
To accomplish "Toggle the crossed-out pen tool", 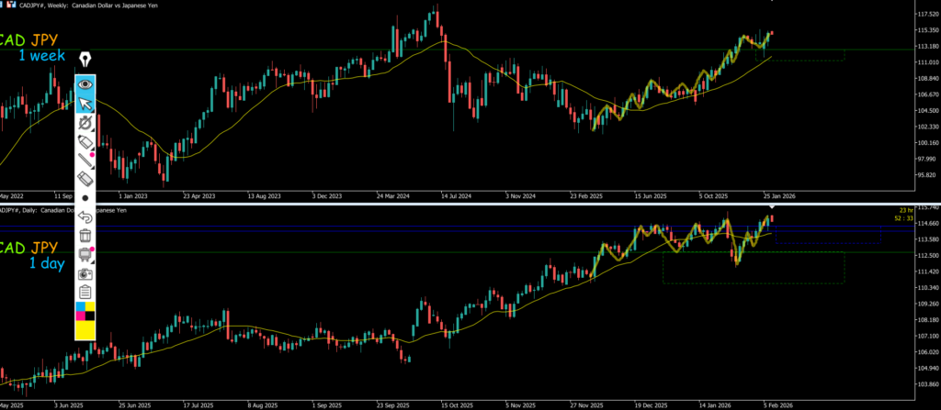I will point(85,123).
